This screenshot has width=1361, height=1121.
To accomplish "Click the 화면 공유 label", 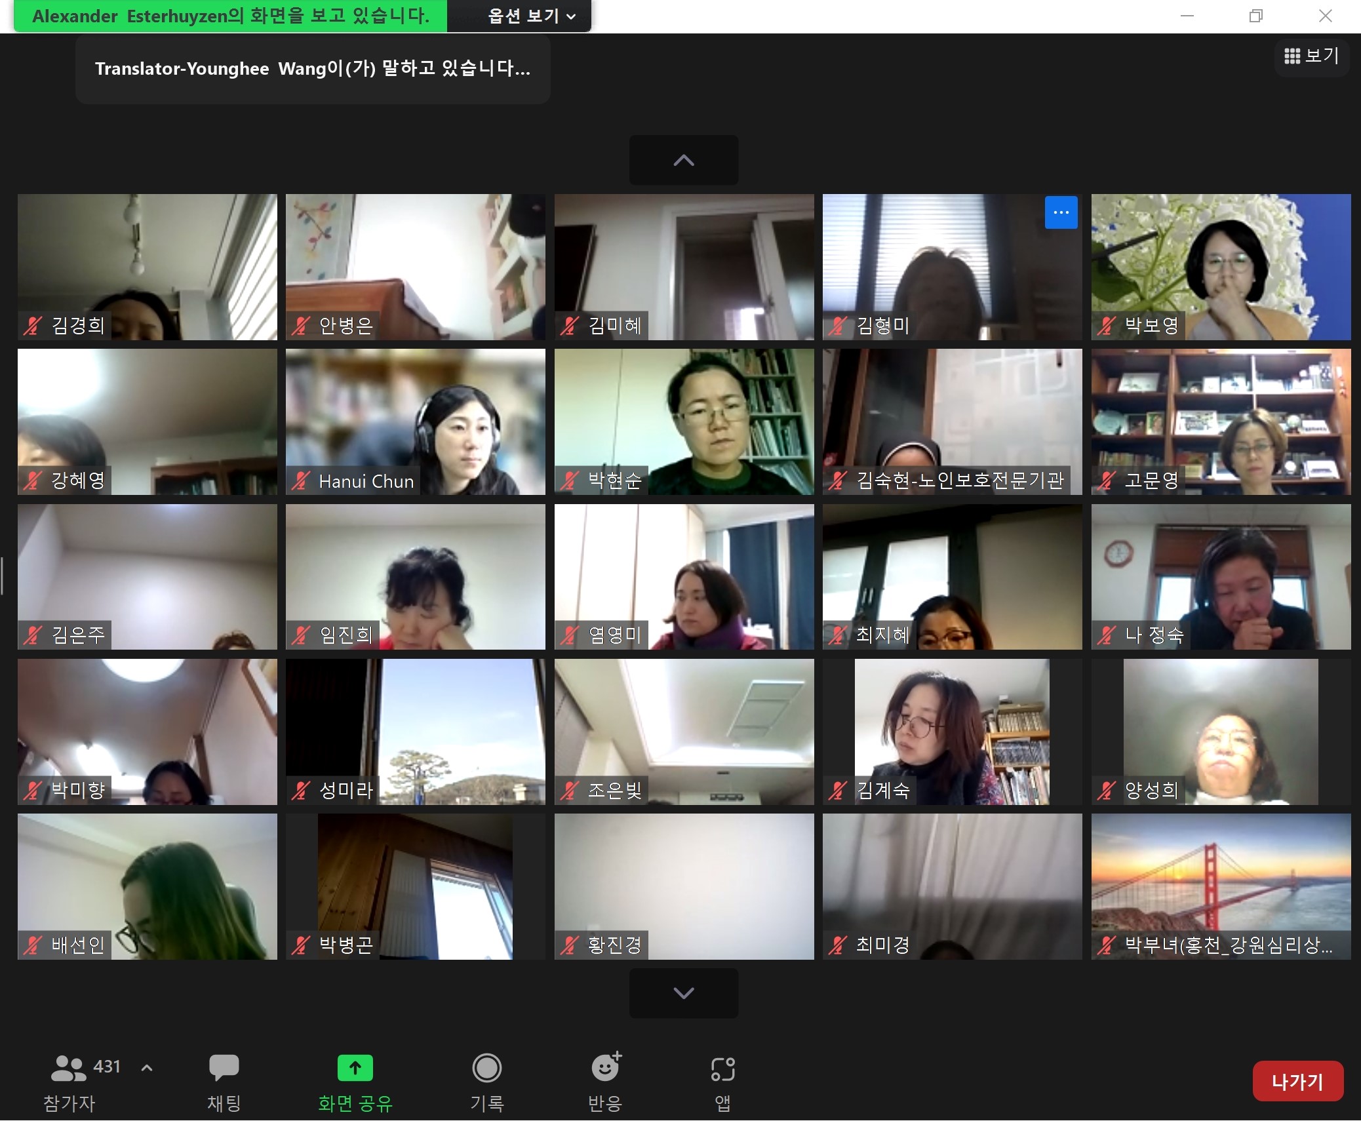I will click(355, 1103).
